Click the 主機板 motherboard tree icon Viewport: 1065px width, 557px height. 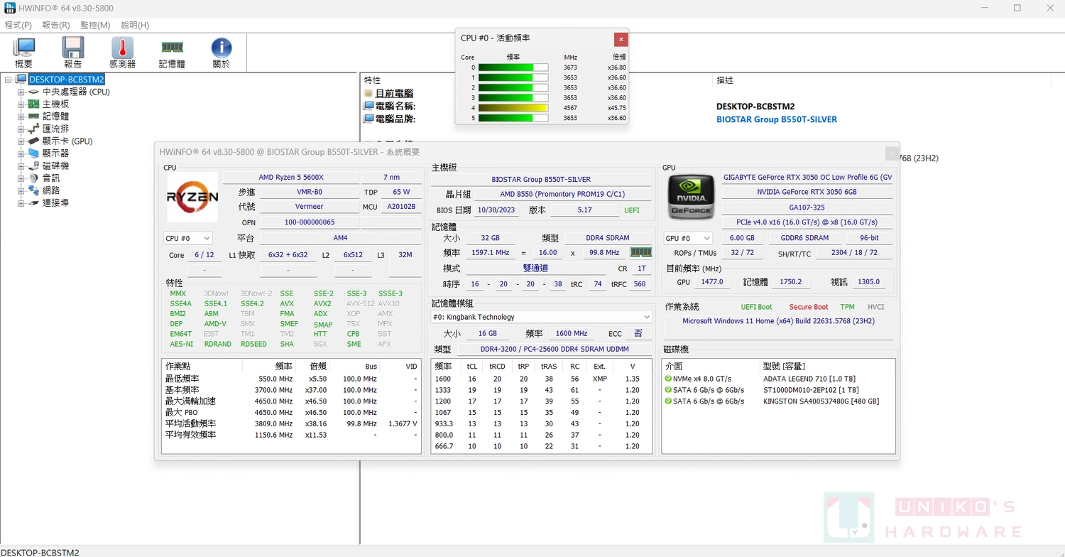(x=33, y=104)
